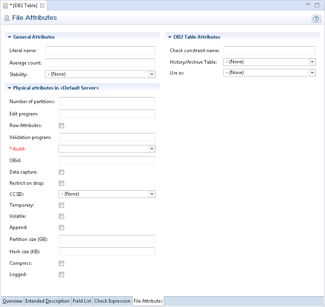The image size is (325, 307).
Task: Check the Restrict on drop option
Action: [61, 184]
